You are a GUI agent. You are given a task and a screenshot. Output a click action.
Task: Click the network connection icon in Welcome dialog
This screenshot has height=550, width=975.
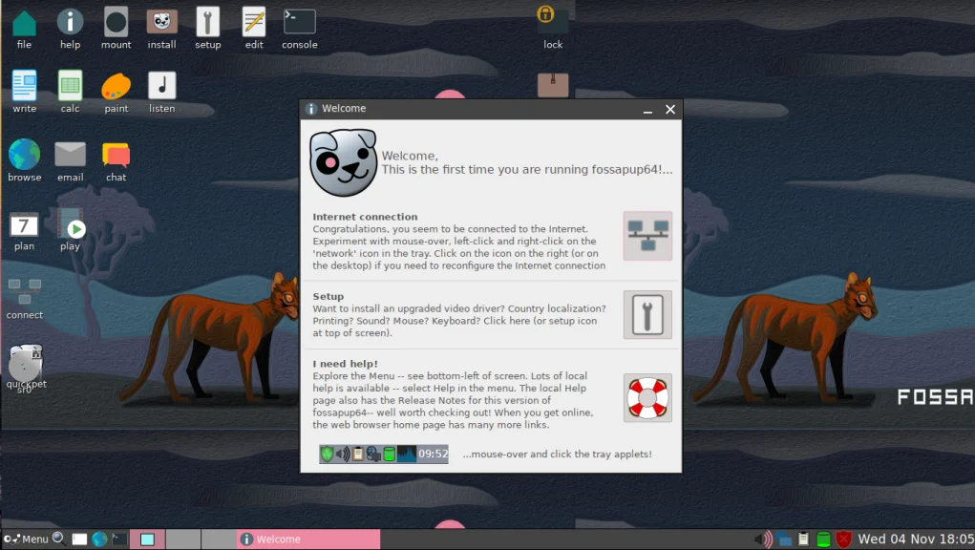pos(647,235)
